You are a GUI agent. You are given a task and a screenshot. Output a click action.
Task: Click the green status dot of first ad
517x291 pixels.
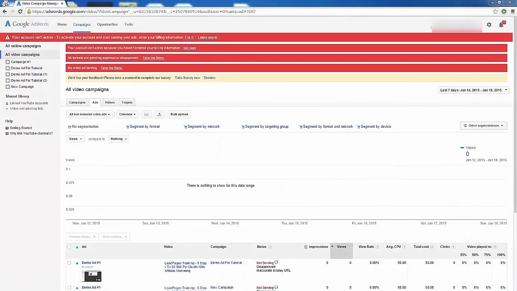(77, 263)
